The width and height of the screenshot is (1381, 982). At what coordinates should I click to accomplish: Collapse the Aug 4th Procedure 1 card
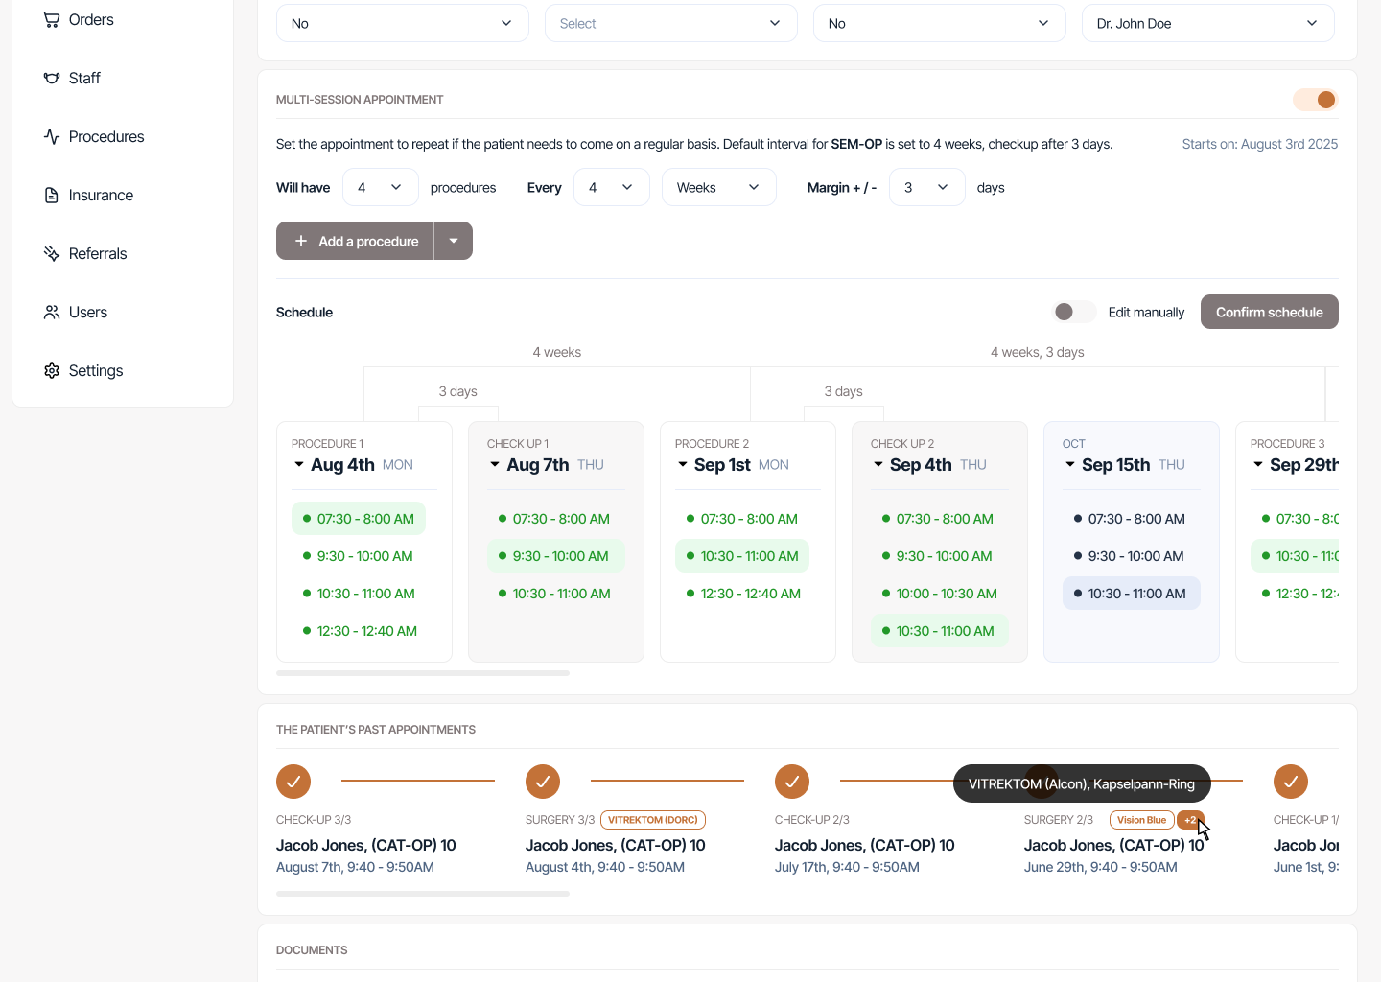299,465
